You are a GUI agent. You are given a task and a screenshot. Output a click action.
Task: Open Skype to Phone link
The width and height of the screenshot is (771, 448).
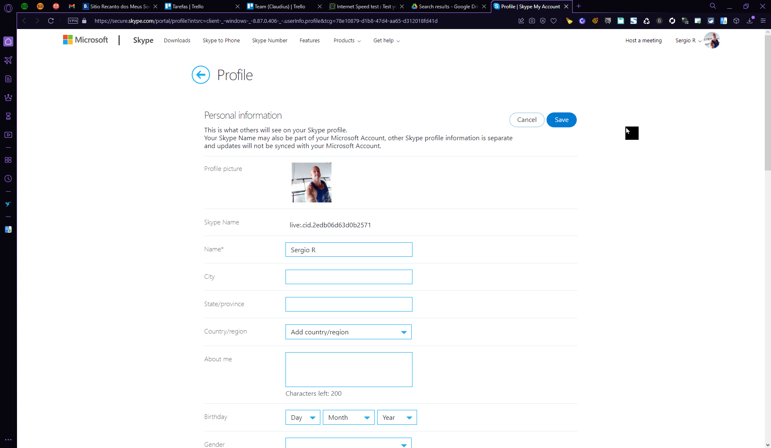(x=221, y=40)
